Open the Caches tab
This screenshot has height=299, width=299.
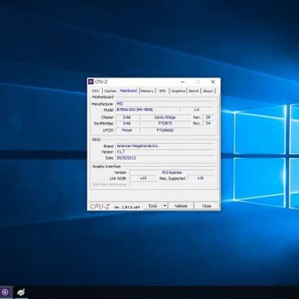click(110, 91)
